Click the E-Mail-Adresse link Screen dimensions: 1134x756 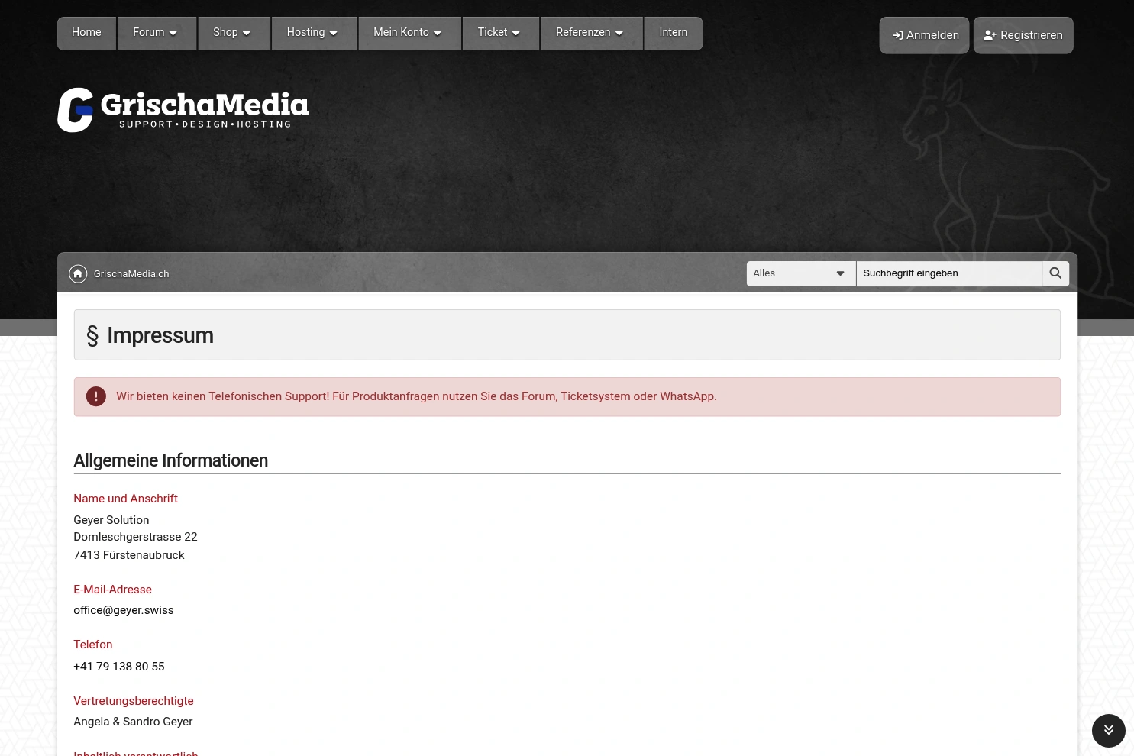click(112, 590)
